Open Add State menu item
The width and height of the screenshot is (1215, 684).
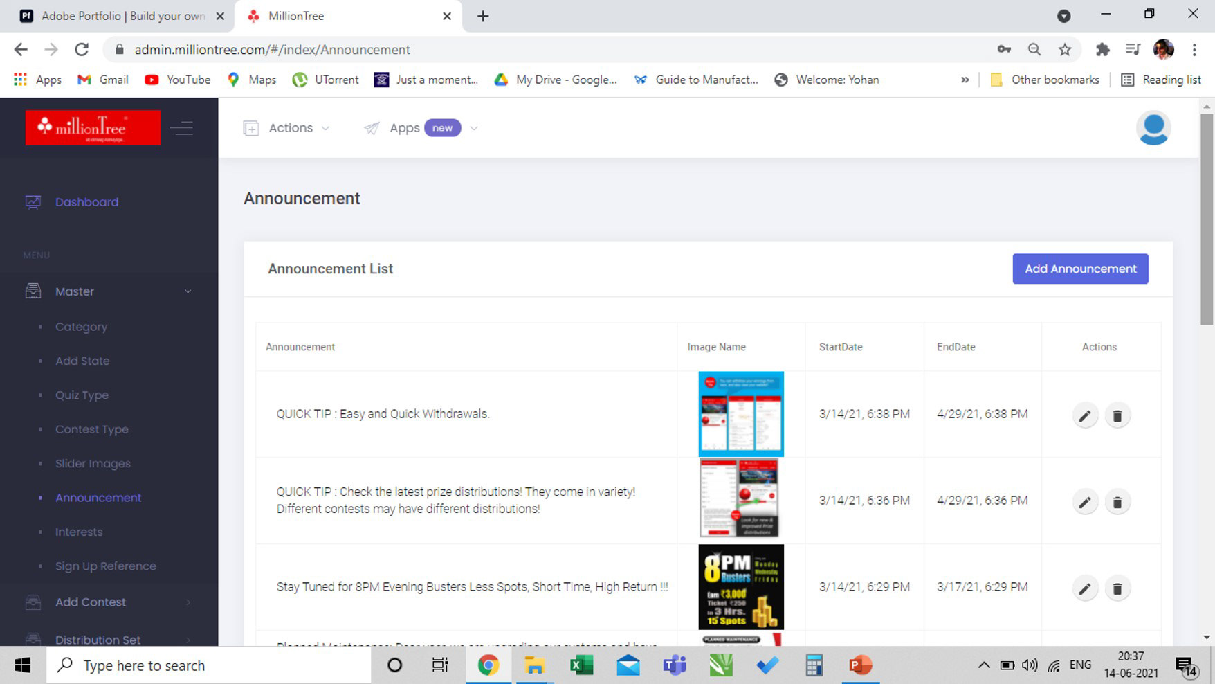82,361
